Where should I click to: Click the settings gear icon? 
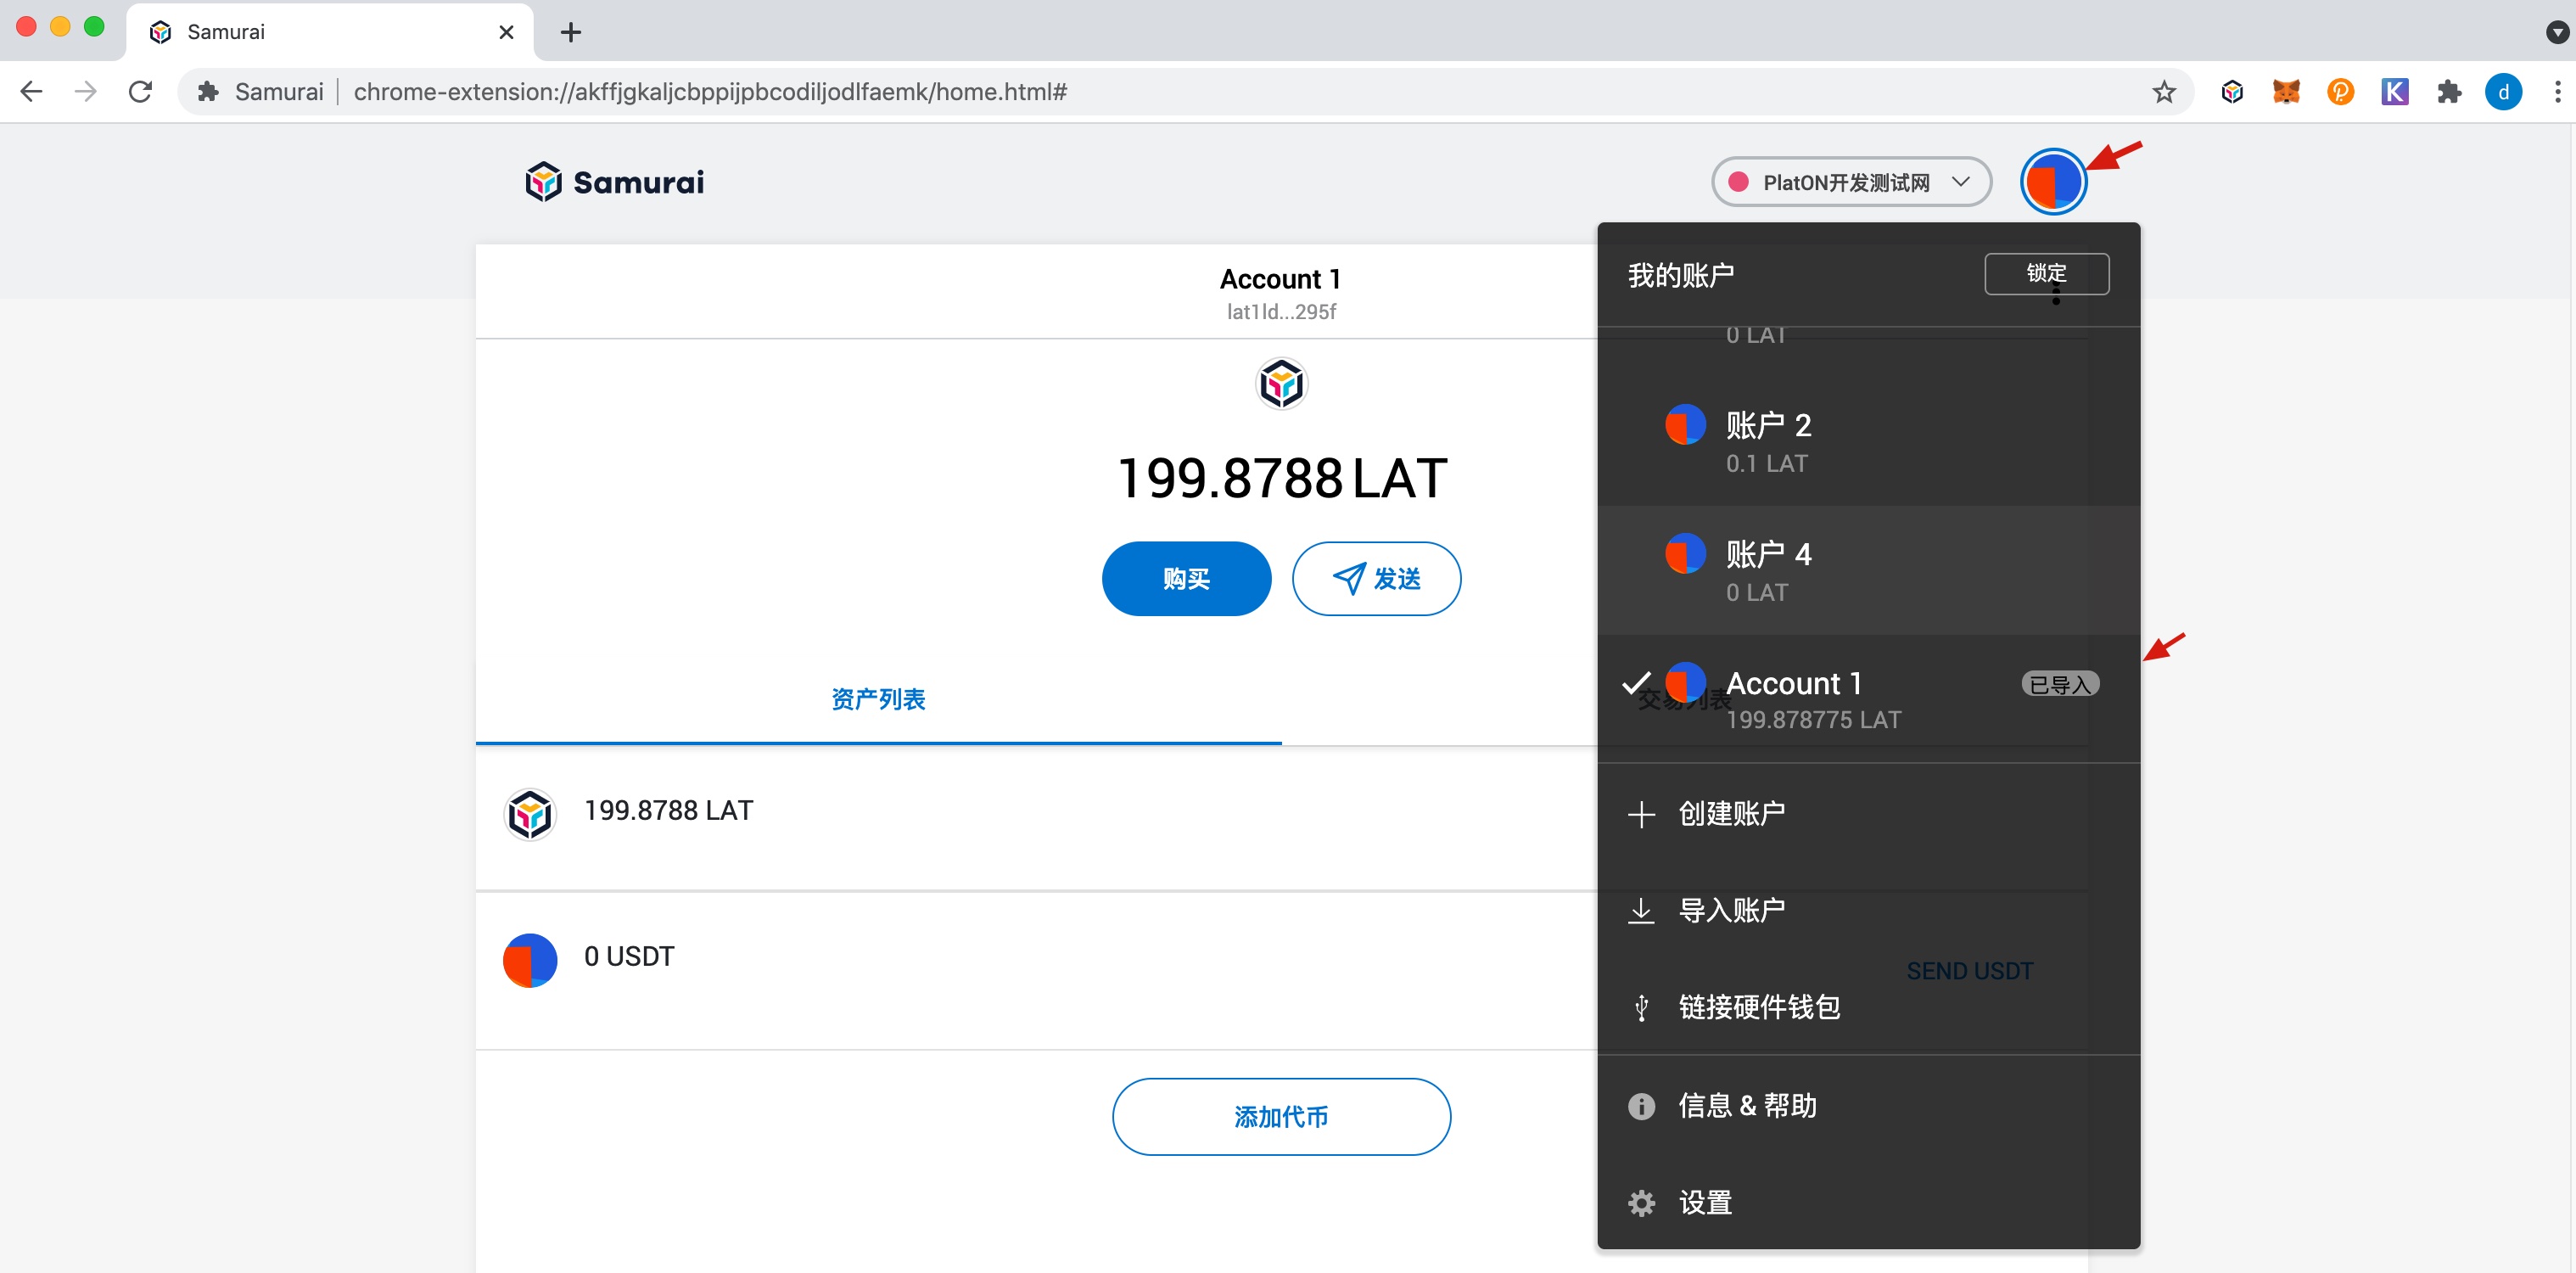1641,1203
